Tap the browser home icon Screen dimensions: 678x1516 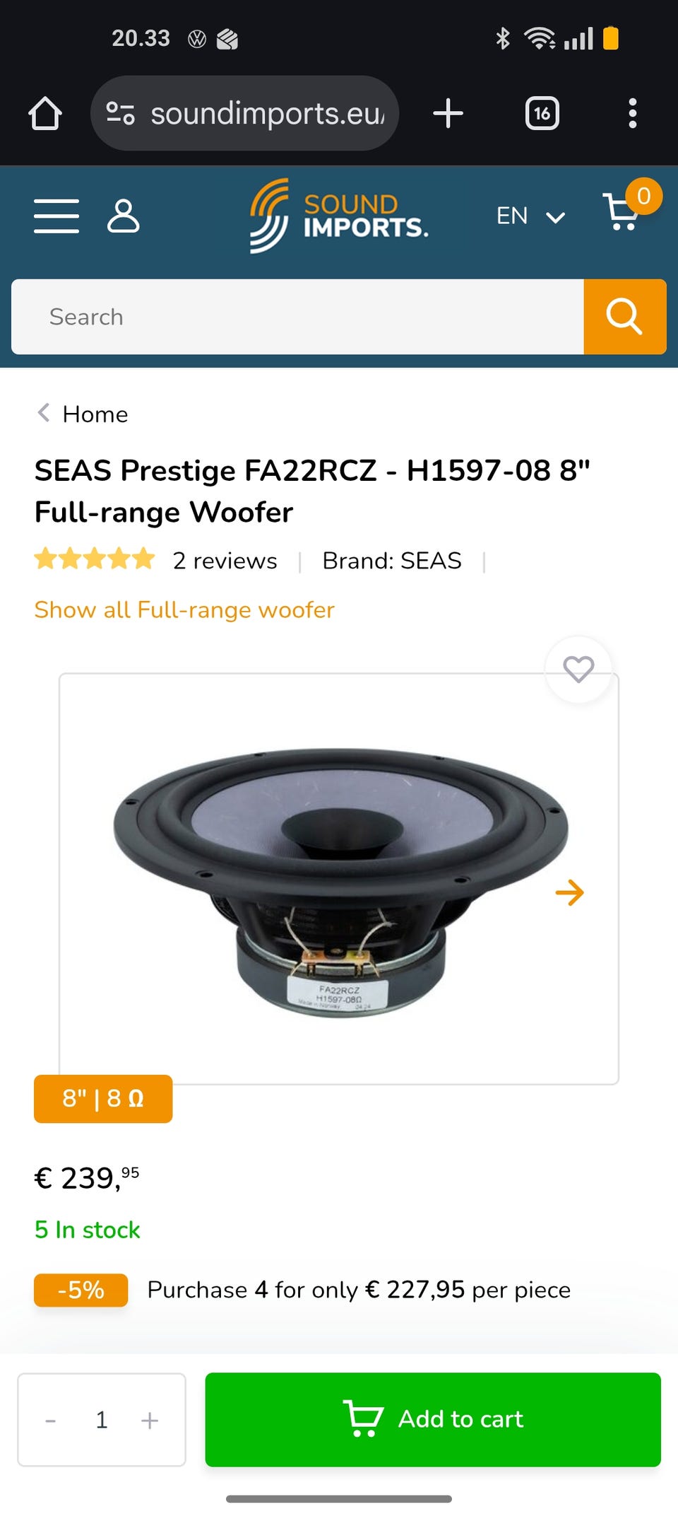[45, 113]
